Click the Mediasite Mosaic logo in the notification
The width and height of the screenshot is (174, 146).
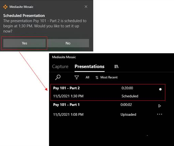[x=5, y=7]
